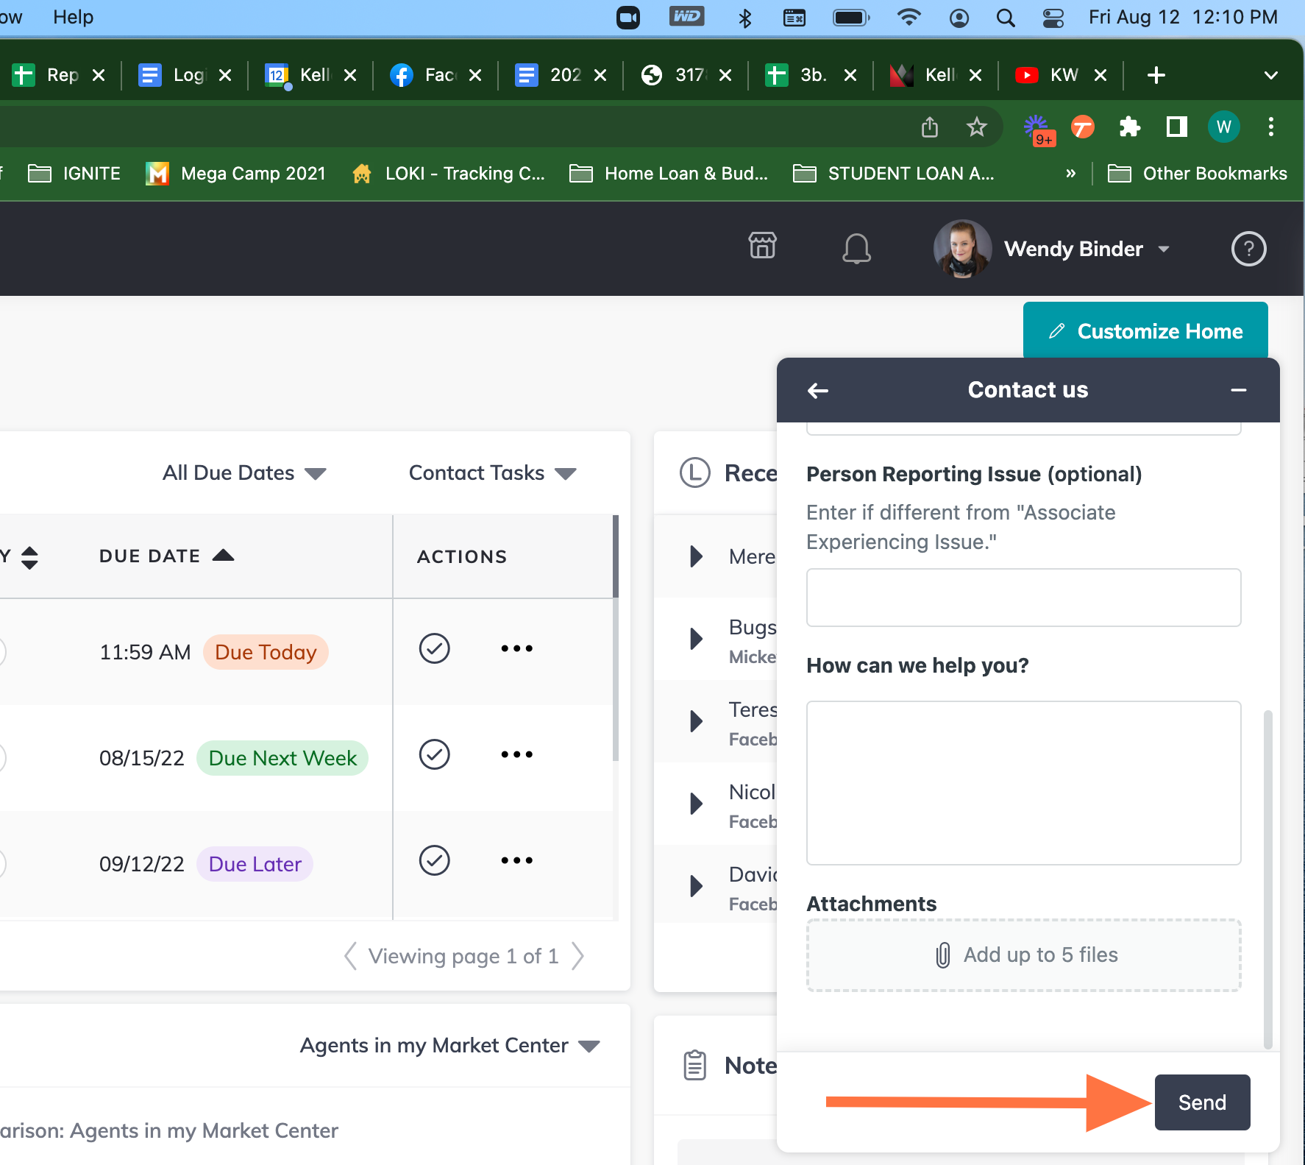Click the How can we help textarea
The width and height of the screenshot is (1305, 1165).
1024,783
